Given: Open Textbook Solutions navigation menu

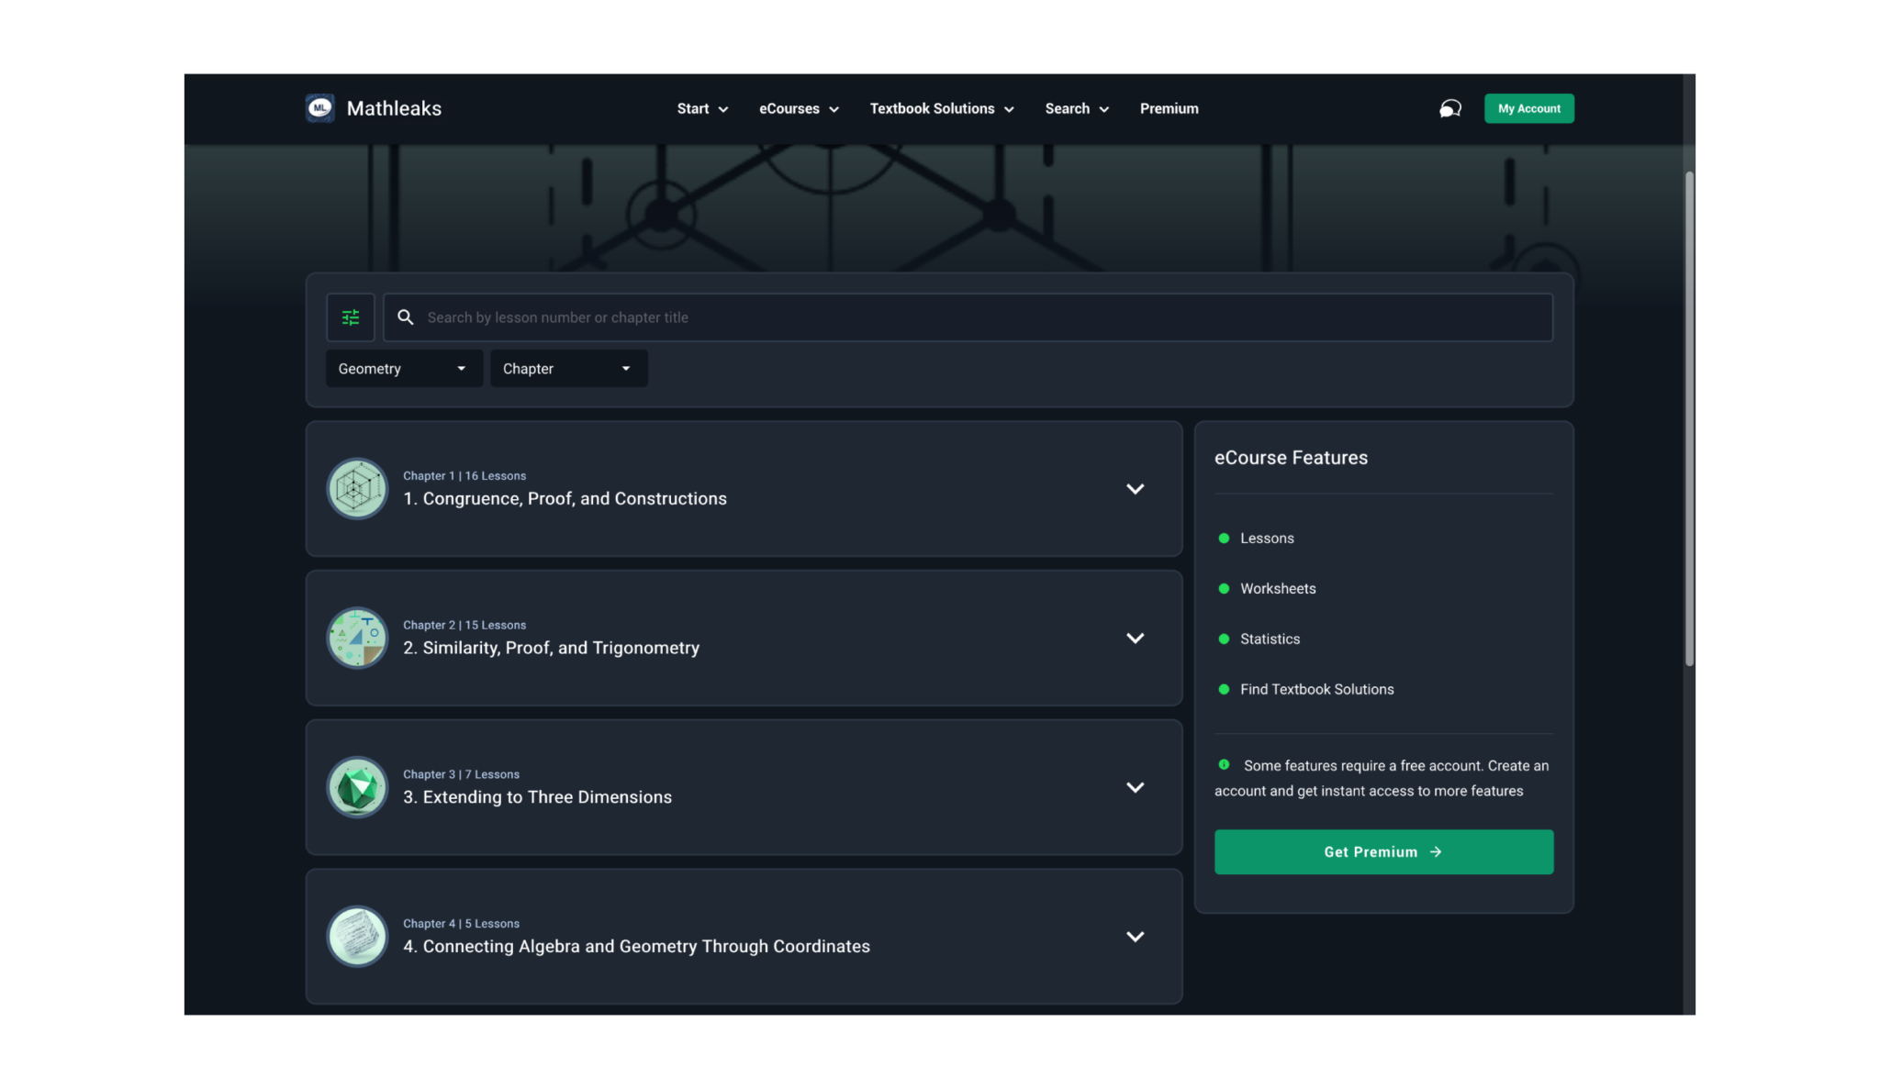Looking at the screenshot, I should click(942, 108).
